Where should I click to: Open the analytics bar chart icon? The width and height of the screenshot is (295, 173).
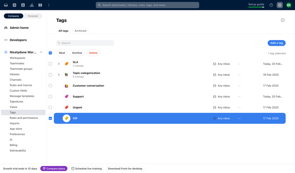pyautogui.click(x=32, y=5)
